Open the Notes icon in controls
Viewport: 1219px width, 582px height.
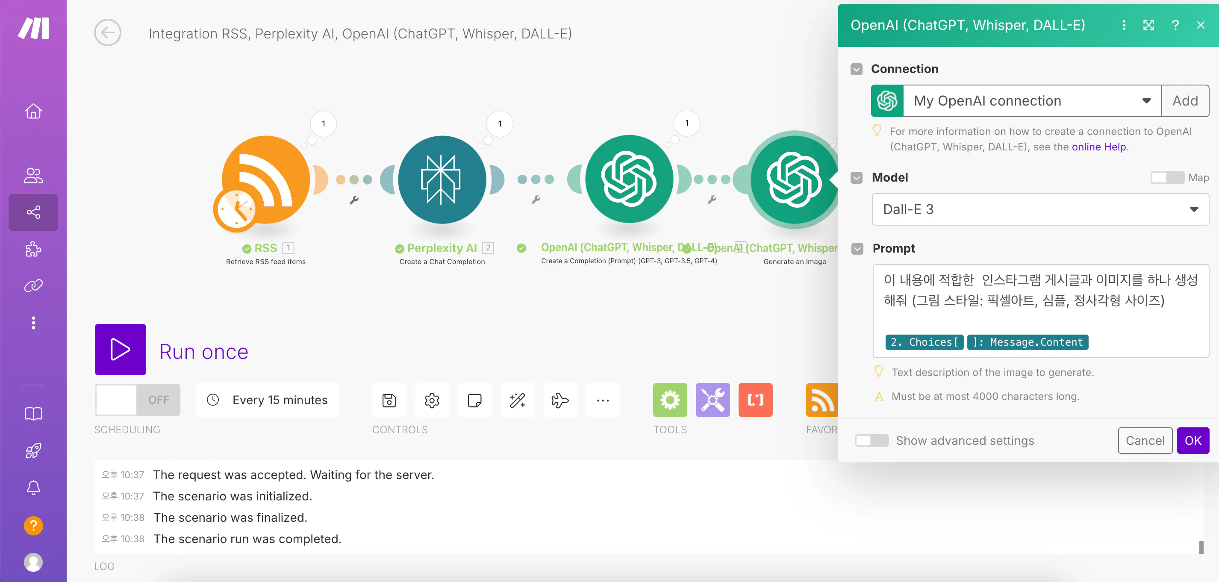tap(474, 400)
